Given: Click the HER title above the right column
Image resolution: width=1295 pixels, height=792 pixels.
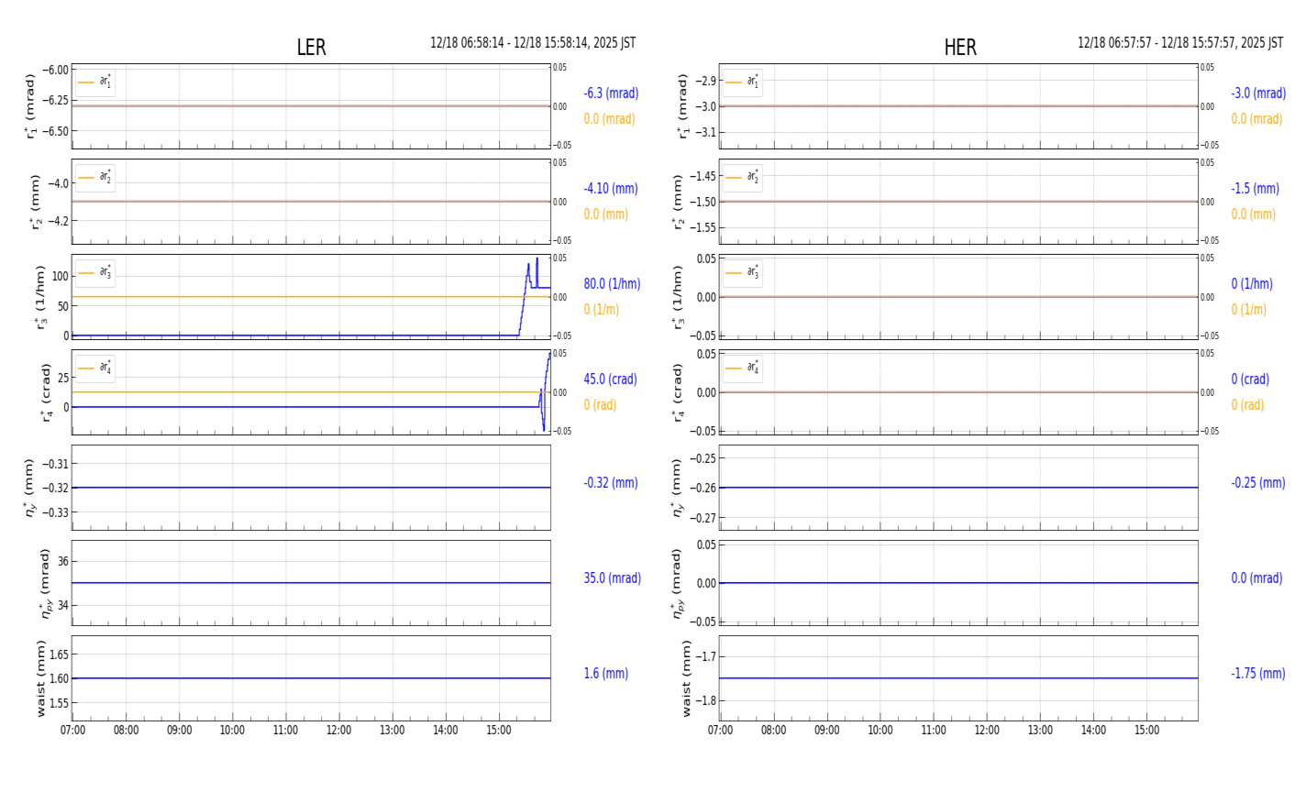Looking at the screenshot, I should pos(960,48).
